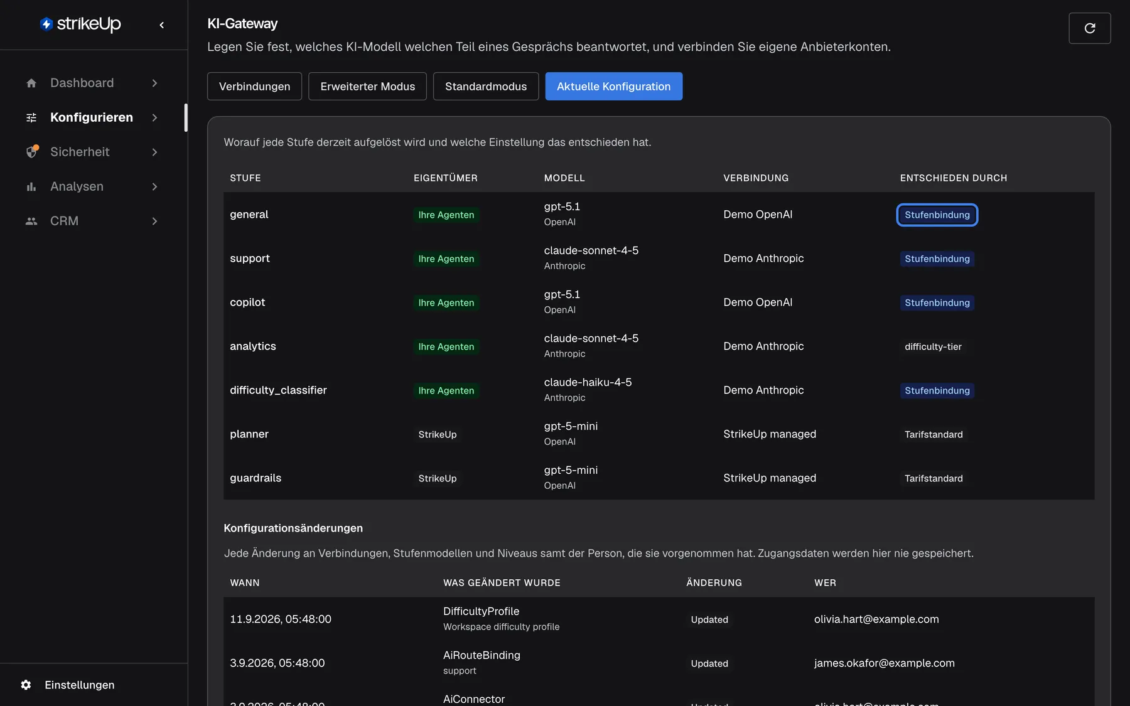Click the Dashboard home icon
This screenshot has width=1130, height=706.
pyautogui.click(x=31, y=83)
